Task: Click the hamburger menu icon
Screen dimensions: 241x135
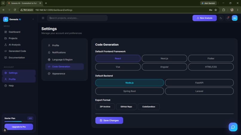Action: click(43, 18)
